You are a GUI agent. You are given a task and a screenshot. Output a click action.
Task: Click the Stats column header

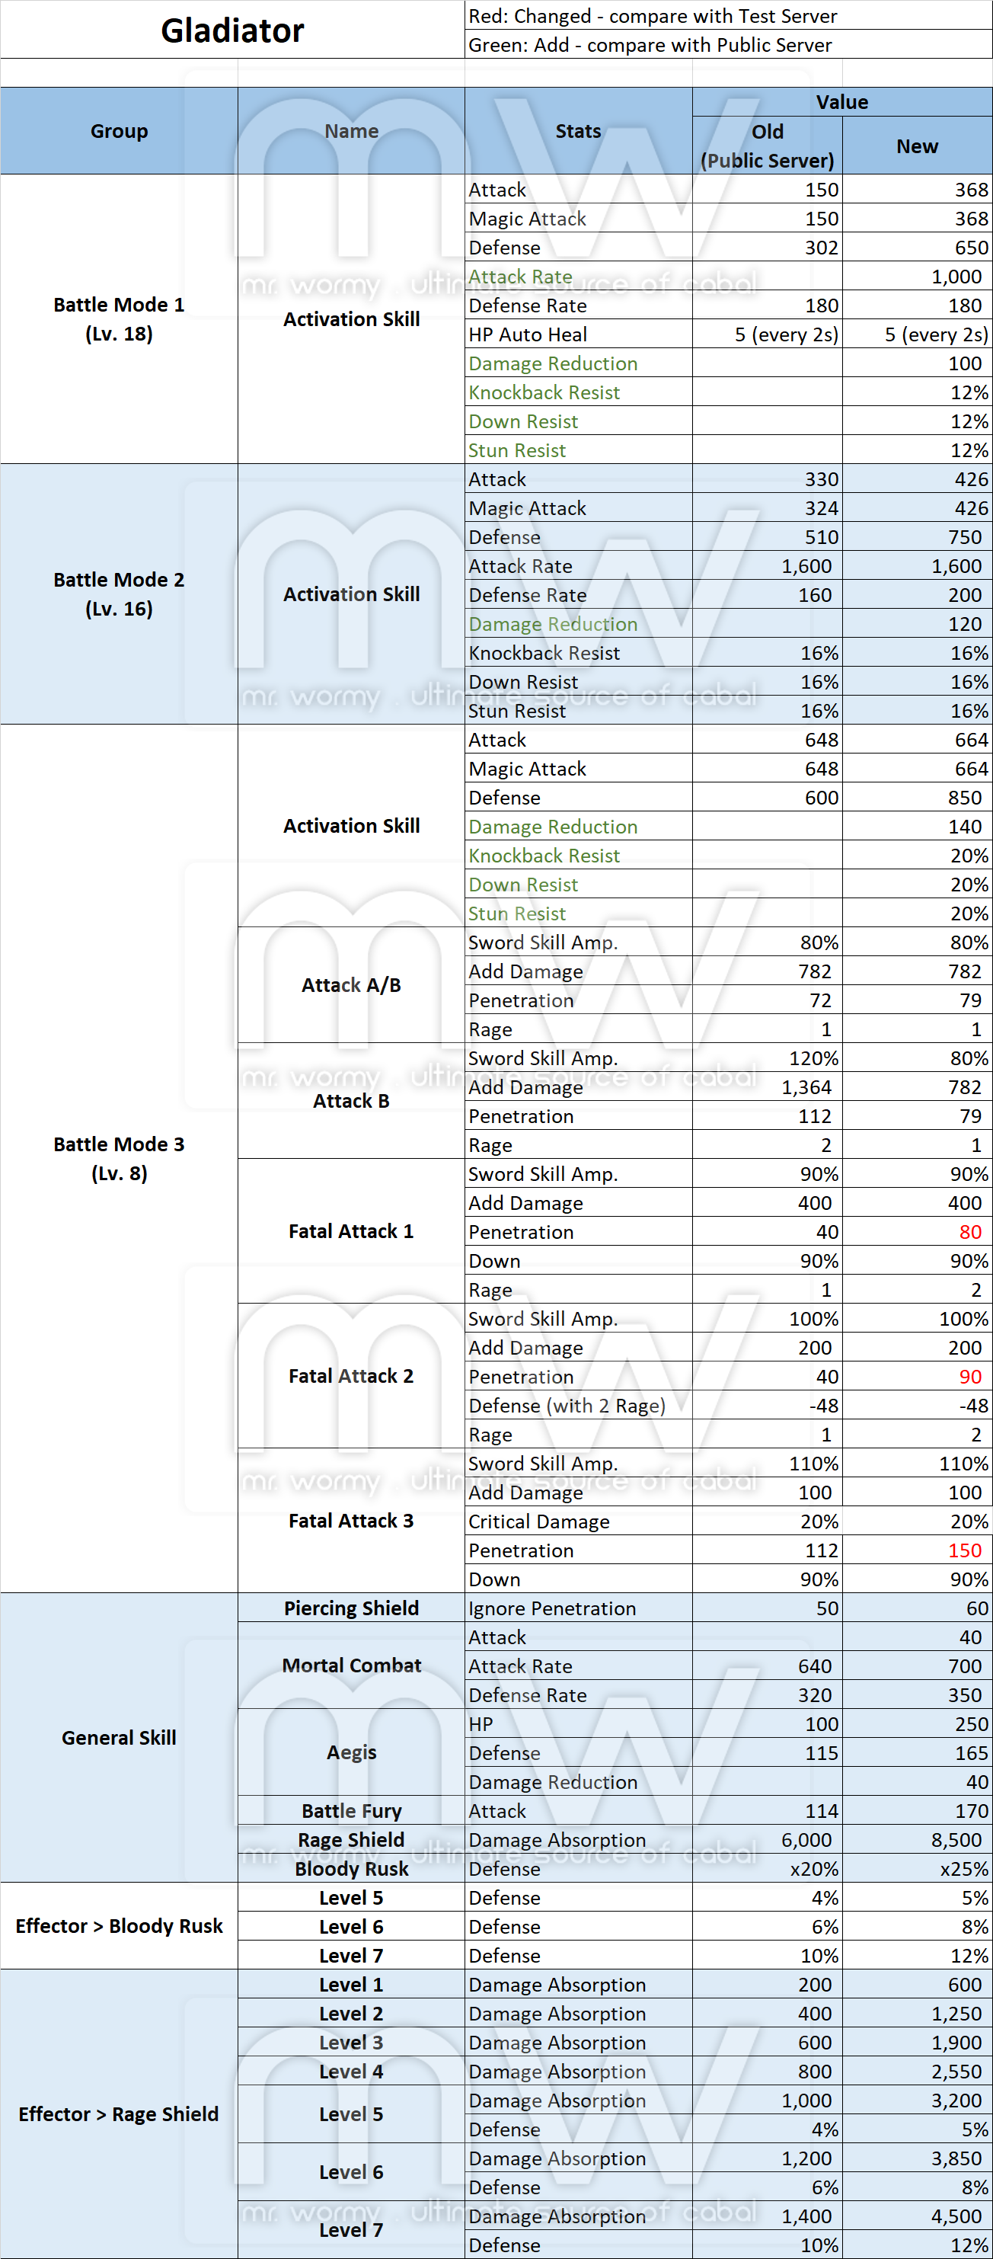[x=579, y=131]
